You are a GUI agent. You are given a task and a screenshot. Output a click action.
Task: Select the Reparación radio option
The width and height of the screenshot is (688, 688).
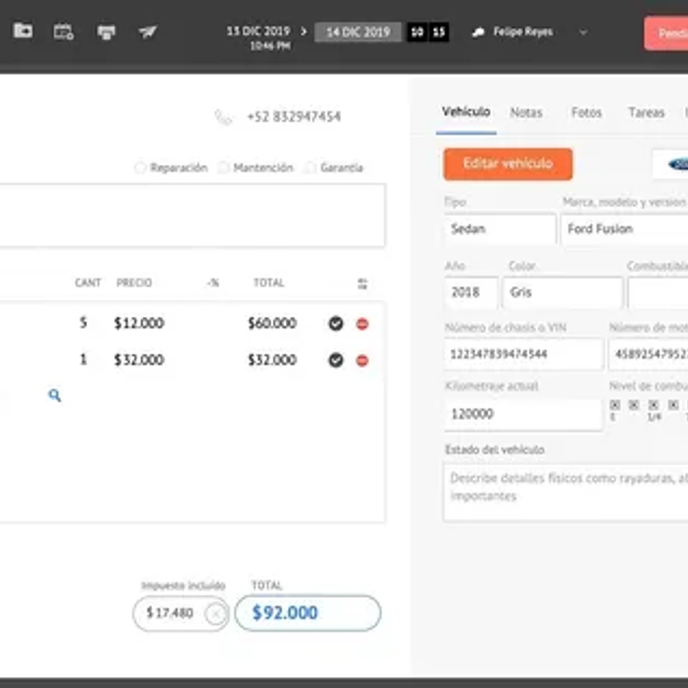click(139, 167)
